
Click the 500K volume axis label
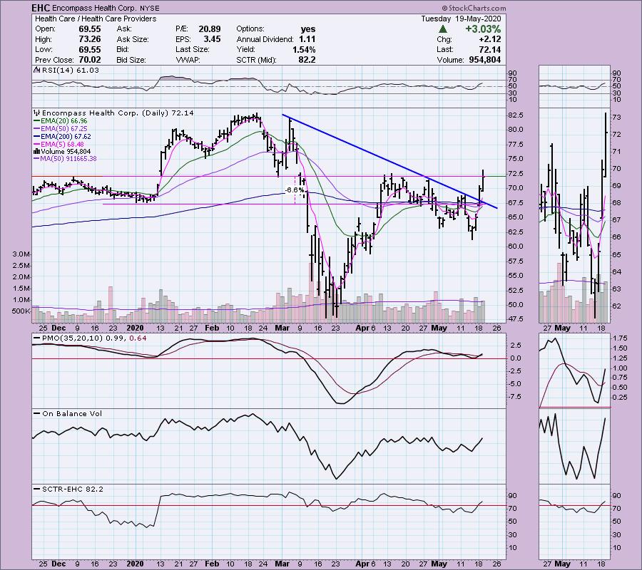pos(21,311)
